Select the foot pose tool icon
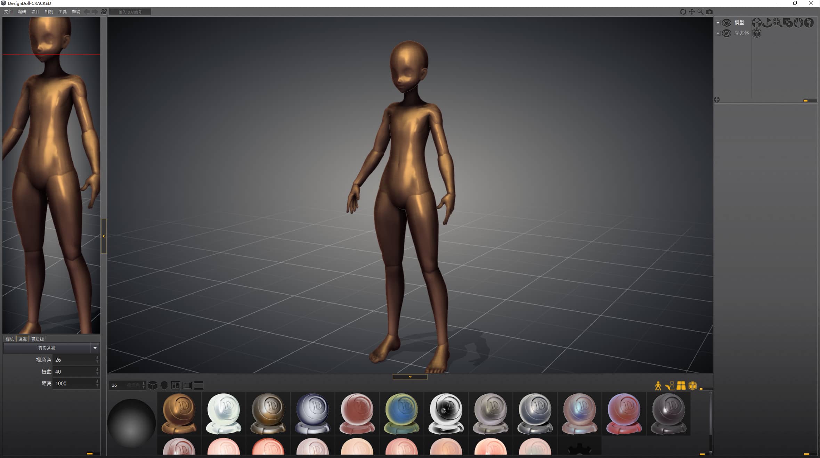The width and height of the screenshot is (820, 458). point(809,23)
